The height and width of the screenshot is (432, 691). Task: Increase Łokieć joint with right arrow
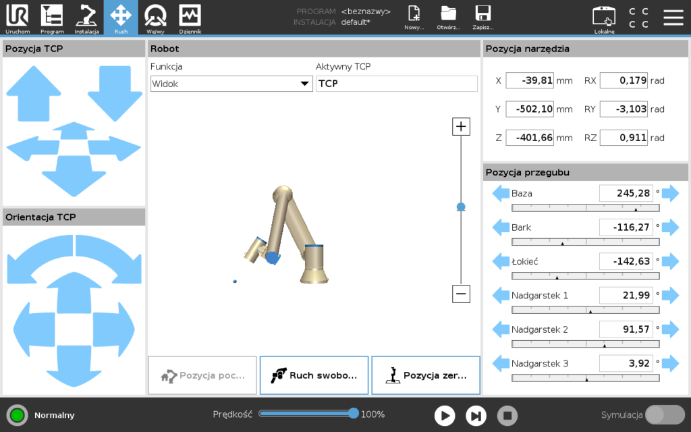pos(670,261)
